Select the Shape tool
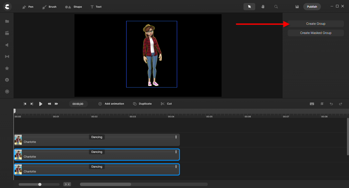This screenshot has width=349, height=188. (74, 7)
